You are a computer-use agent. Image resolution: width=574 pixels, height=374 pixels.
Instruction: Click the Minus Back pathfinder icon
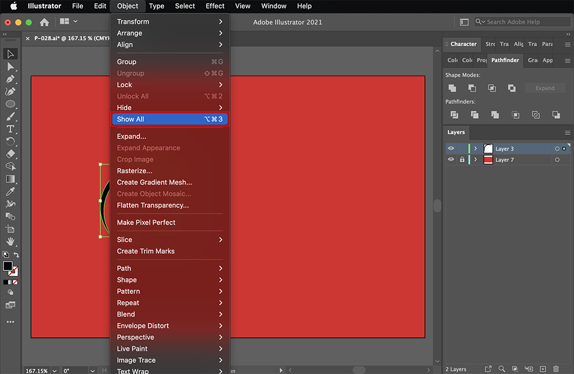point(556,115)
